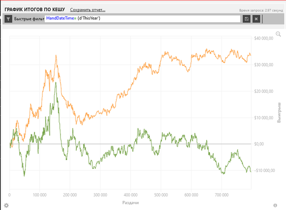Open the Сохранить отчет... link

tap(87, 10)
